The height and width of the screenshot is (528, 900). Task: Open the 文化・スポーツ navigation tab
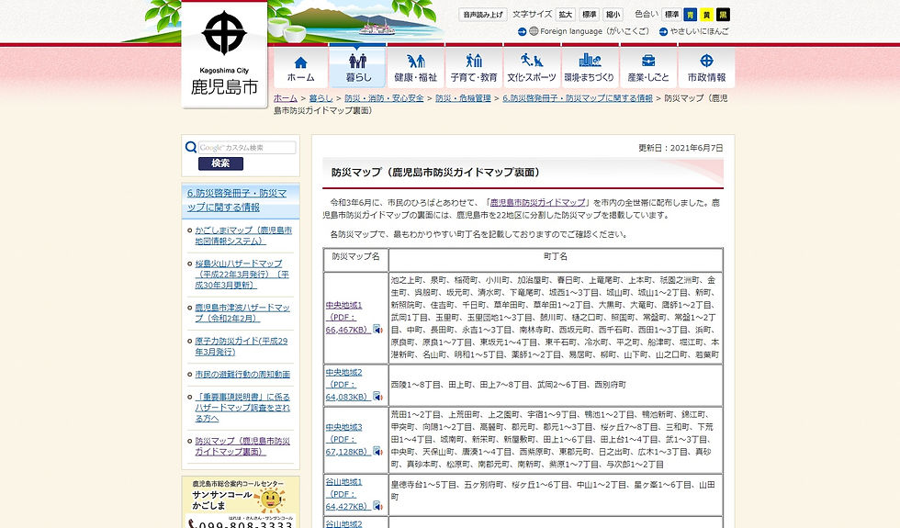pos(532,67)
